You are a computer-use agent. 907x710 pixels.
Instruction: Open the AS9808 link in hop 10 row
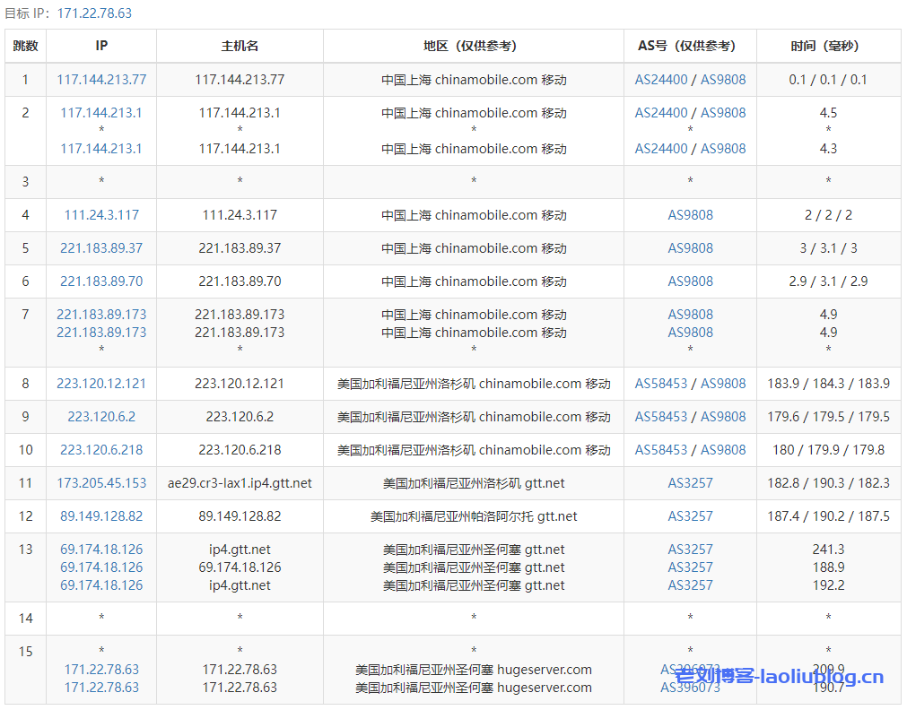(723, 450)
